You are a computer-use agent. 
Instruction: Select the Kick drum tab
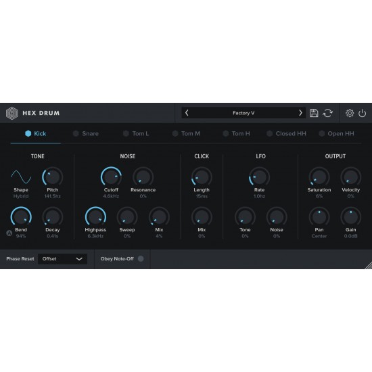[x=36, y=133]
